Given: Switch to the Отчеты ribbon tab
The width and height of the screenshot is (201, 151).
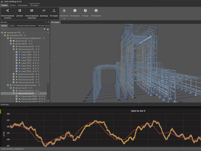Looking at the screenshot, I should point(13,5).
